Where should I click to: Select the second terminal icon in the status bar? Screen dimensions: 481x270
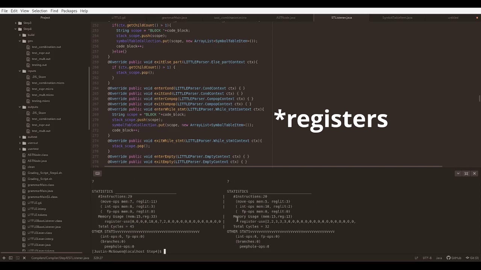(17, 258)
